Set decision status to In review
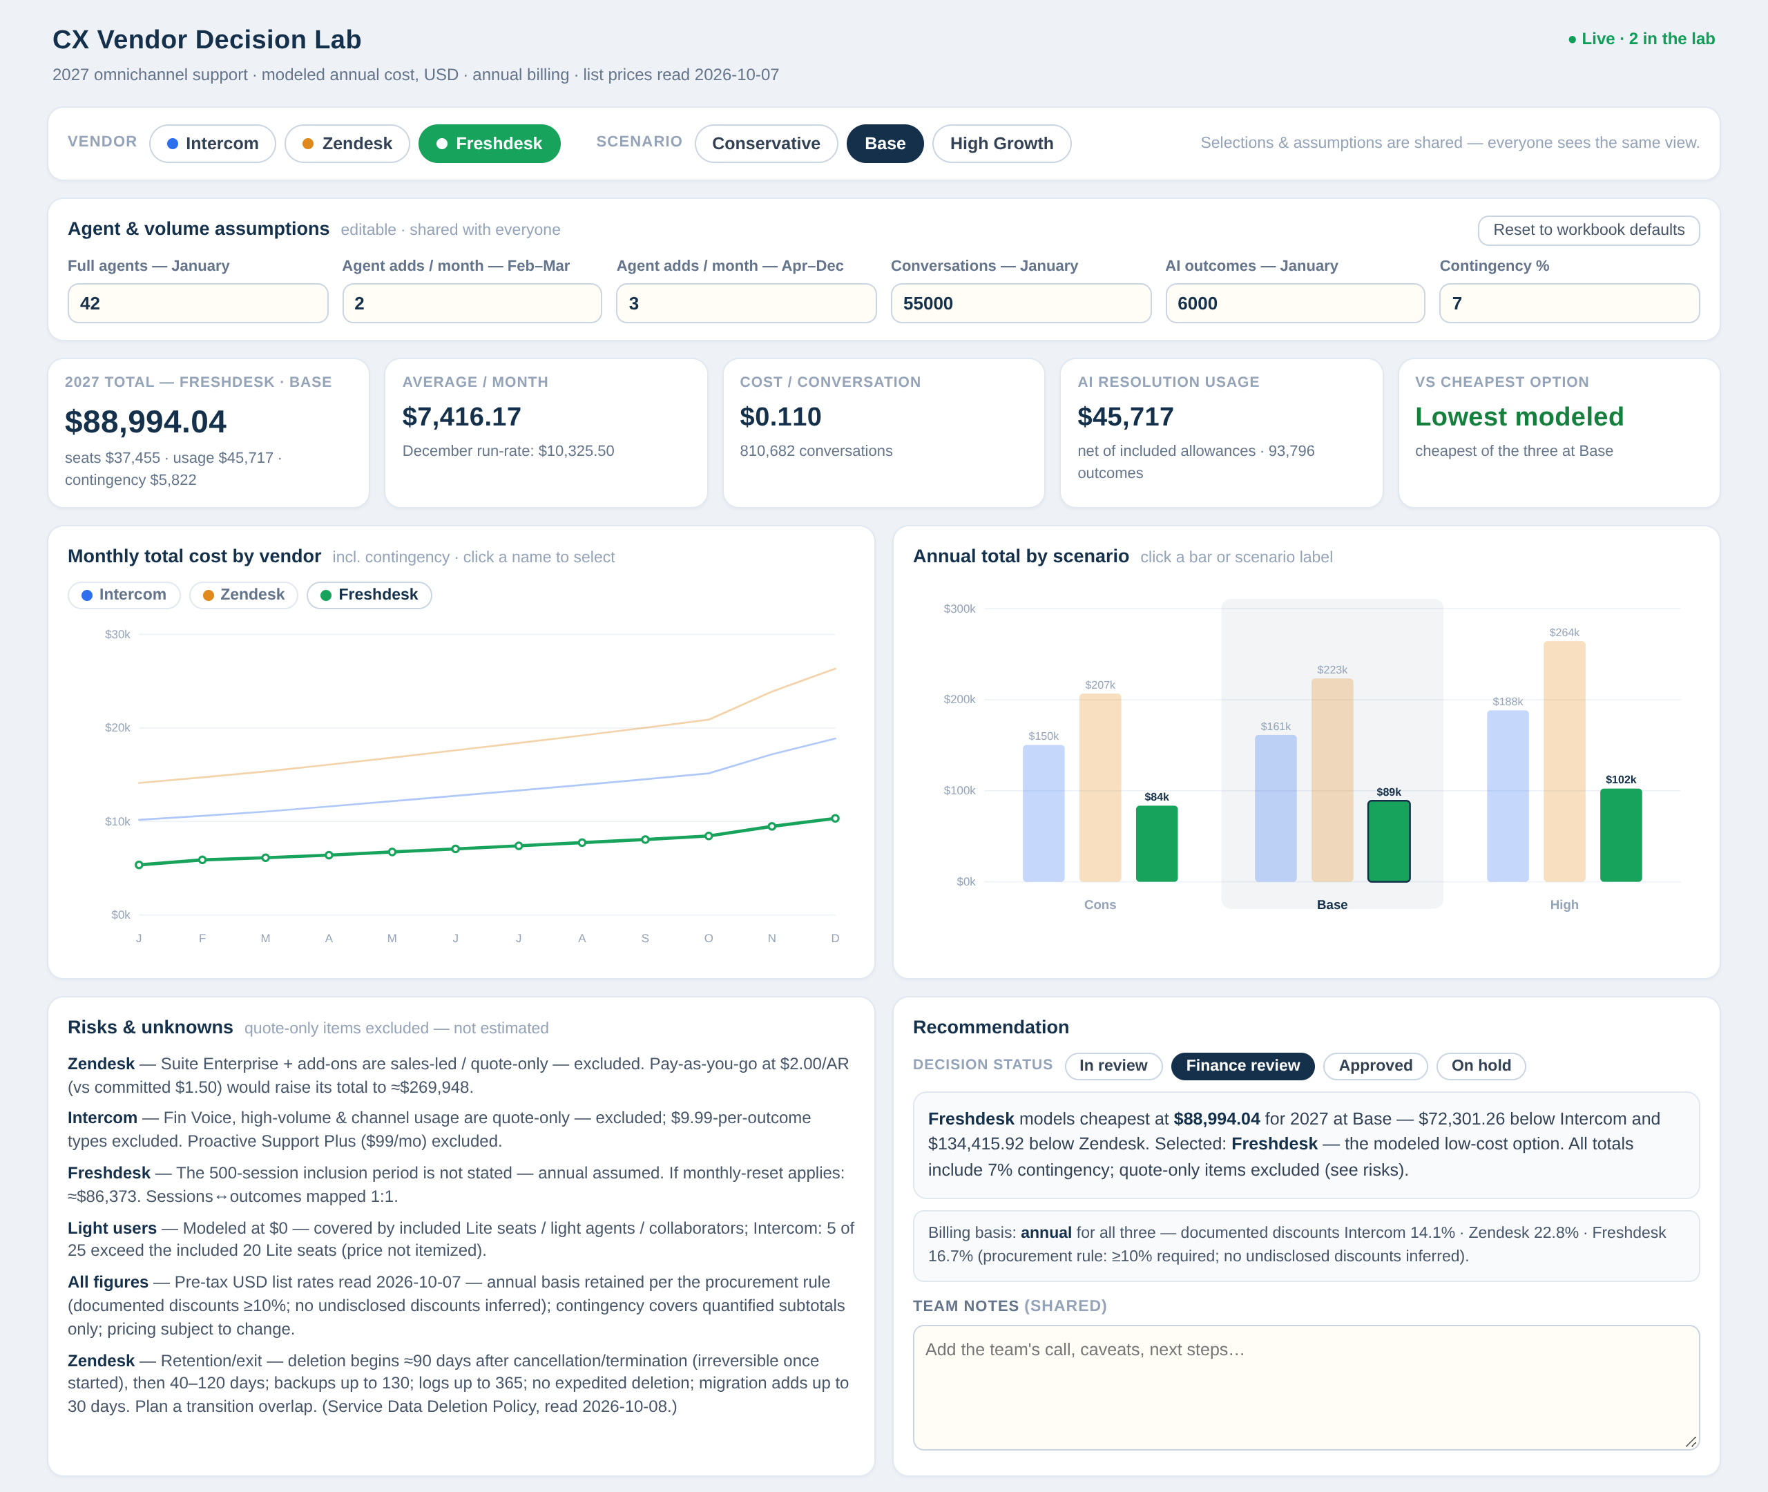Image resolution: width=1768 pixels, height=1492 pixels. pos(1113,1066)
